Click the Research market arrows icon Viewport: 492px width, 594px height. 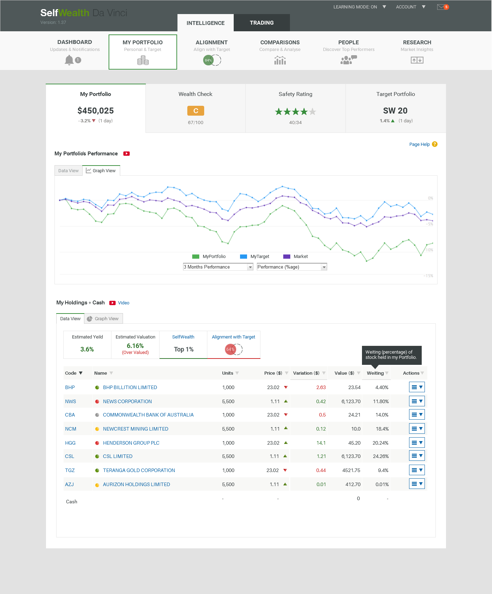(x=417, y=60)
